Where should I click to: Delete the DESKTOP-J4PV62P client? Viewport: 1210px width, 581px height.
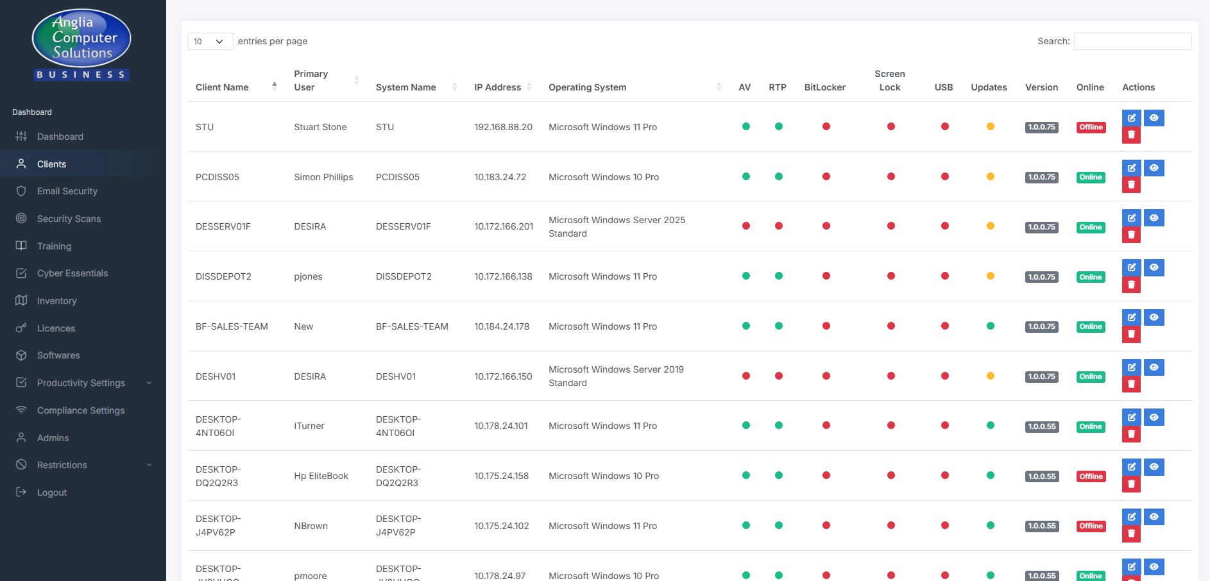click(x=1131, y=534)
